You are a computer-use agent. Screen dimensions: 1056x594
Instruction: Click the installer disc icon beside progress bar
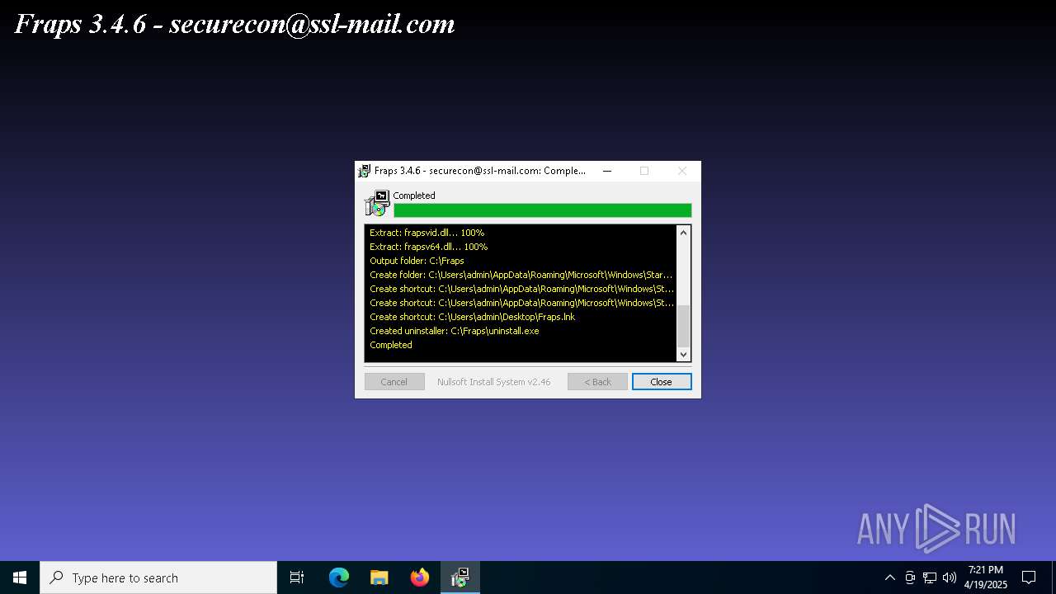click(377, 203)
